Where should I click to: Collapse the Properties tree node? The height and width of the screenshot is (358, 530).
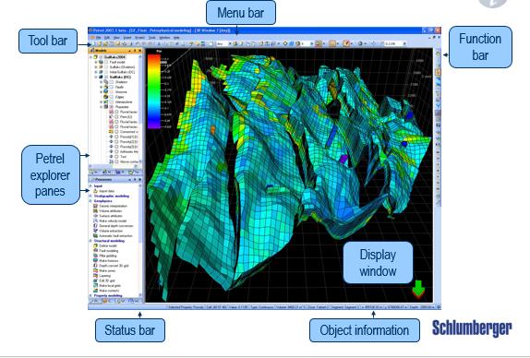coord(101,107)
